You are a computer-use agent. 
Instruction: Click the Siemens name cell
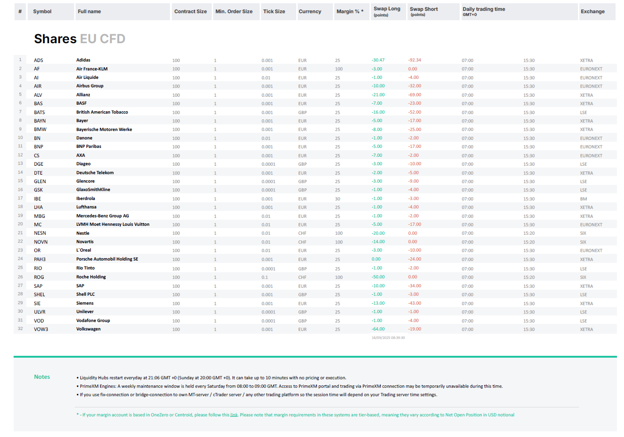(x=85, y=303)
